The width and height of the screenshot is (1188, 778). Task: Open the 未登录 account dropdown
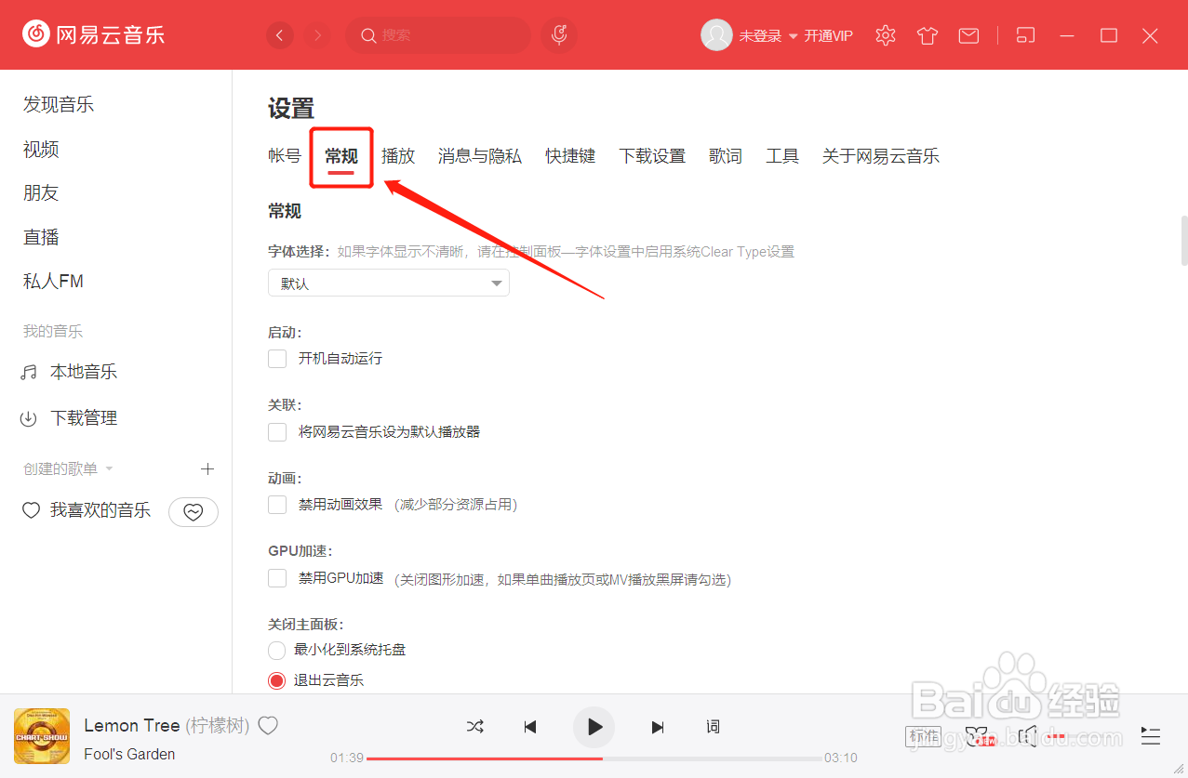pyautogui.click(x=760, y=34)
